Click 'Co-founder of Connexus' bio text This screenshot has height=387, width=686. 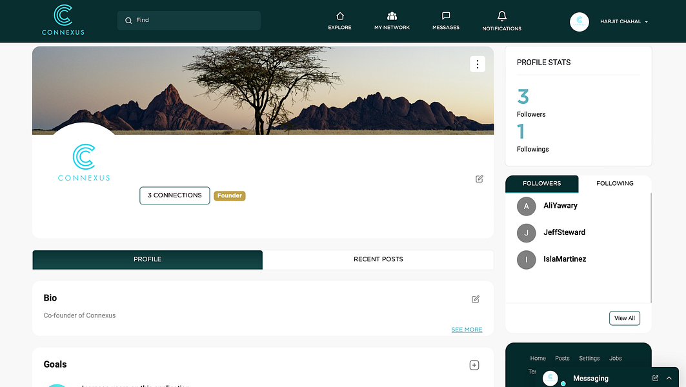79,315
